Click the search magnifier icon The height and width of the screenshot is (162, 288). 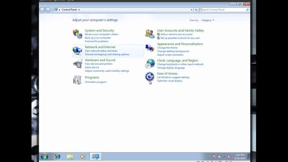point(247,10)
